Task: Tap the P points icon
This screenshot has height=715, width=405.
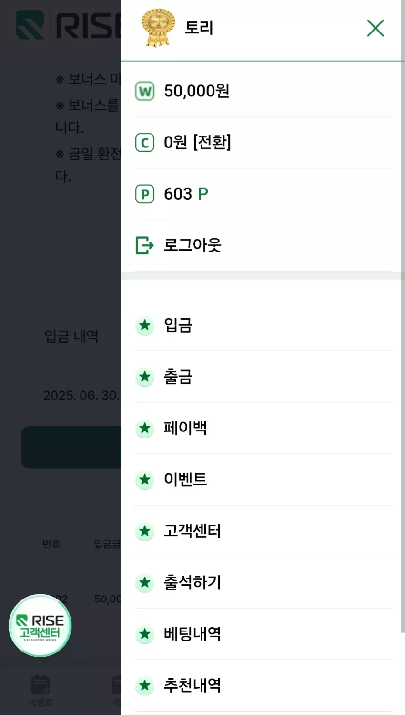Action: pyautogui.click(x=145, y=194)
